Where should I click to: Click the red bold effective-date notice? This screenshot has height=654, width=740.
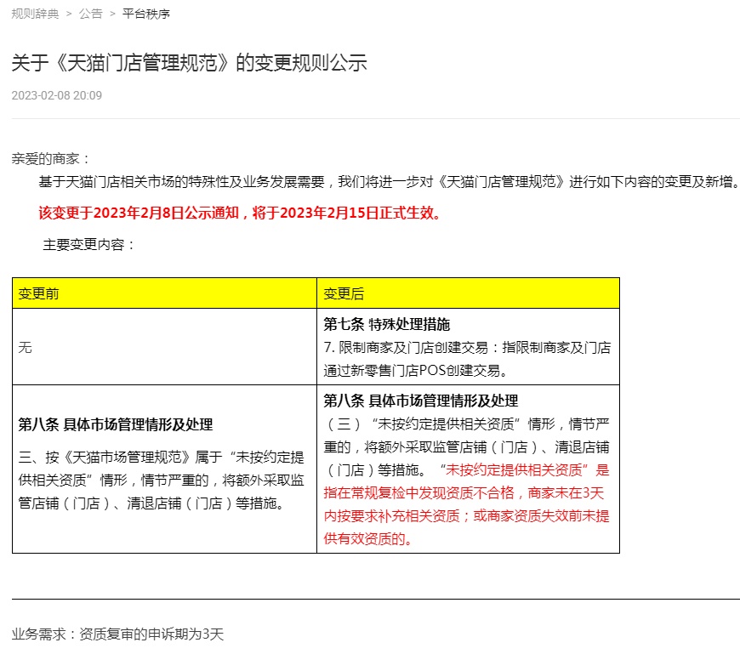(240, 213)
